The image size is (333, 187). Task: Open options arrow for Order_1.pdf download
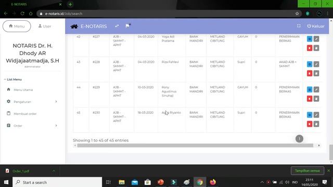[x=54, y=171]
